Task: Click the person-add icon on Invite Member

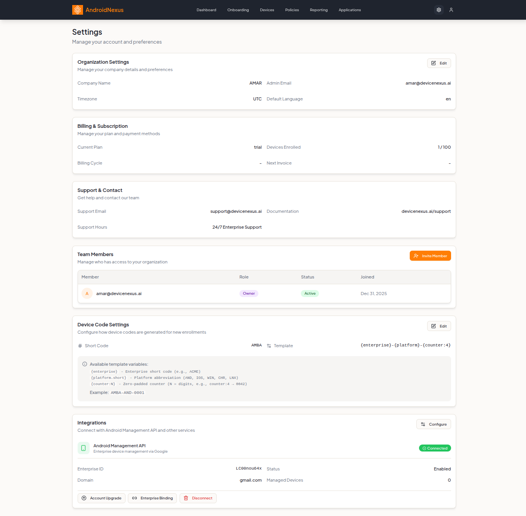Action: coord(416,256)
